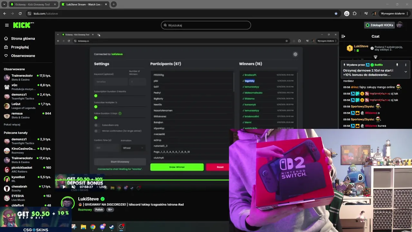Screen dimensions: 412x232
Task: Click Pokaż więcej under followed channels
Action: [12, 125]
